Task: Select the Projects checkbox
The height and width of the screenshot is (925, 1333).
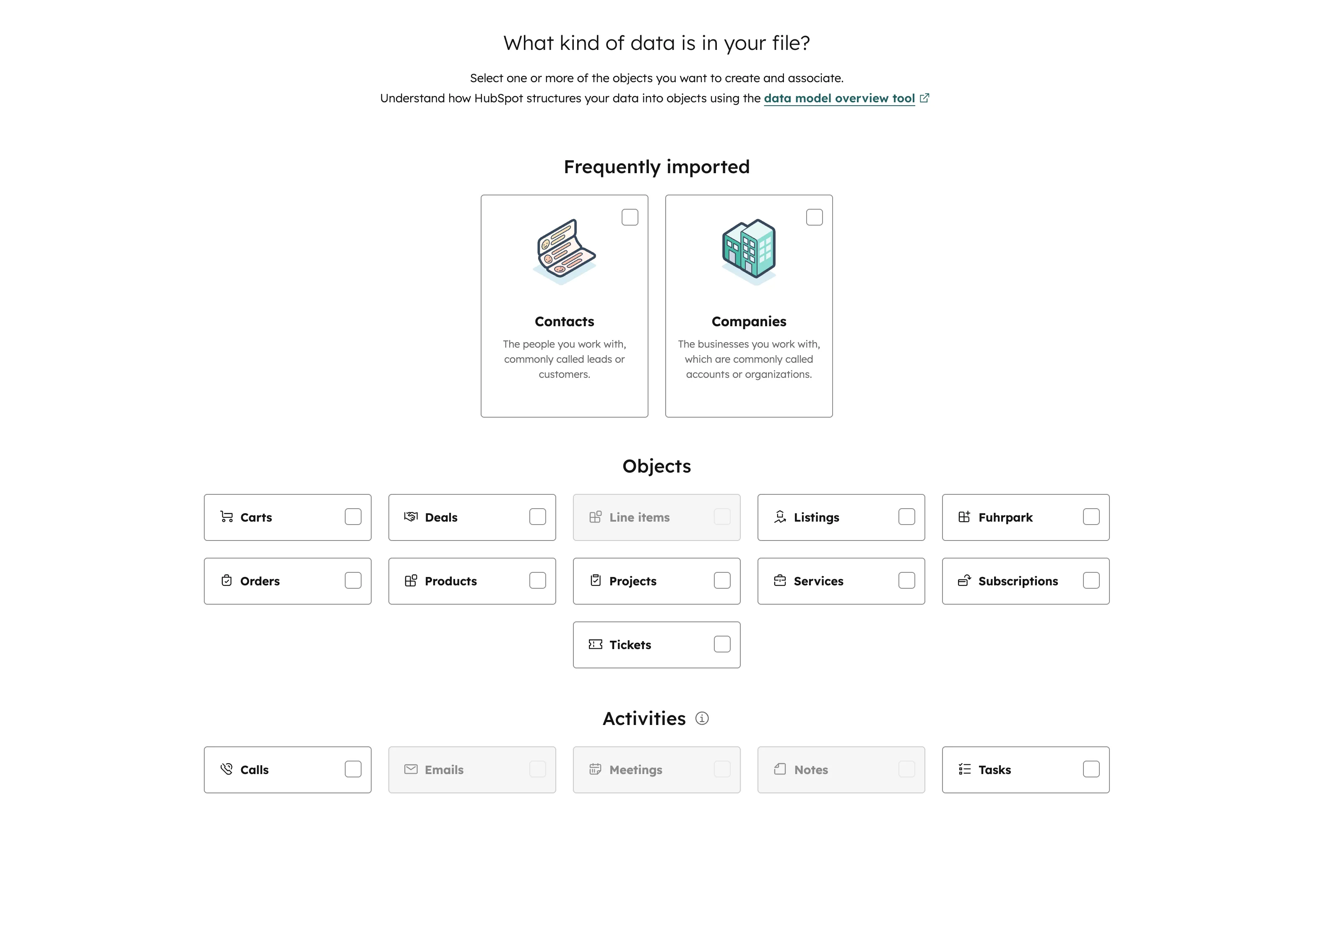Action: pyautogui.click(x=722, y=581)
